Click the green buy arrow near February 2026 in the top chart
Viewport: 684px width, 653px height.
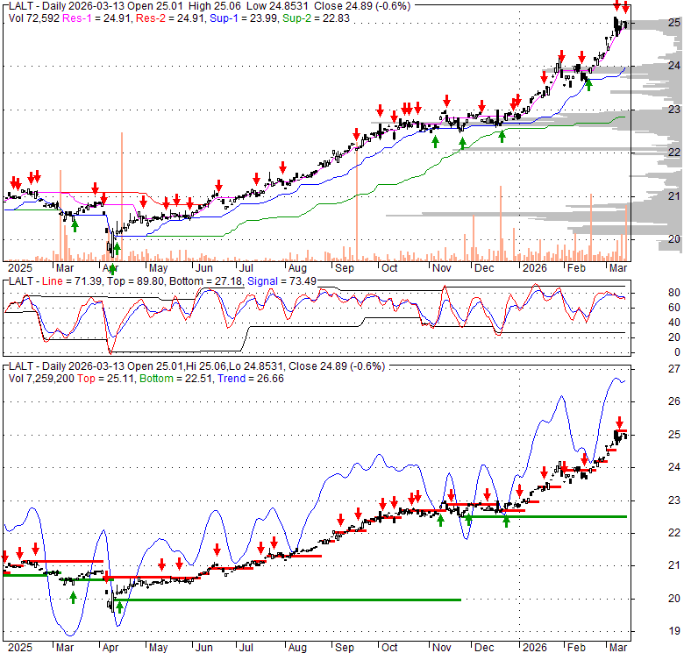[588, 84]
